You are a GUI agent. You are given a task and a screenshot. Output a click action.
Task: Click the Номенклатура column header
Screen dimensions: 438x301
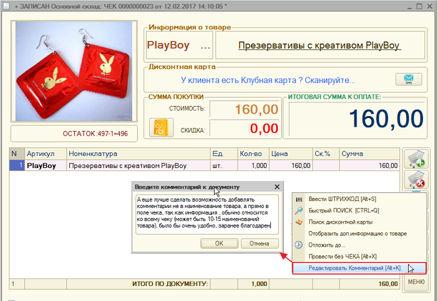click(x=139, y=154)
